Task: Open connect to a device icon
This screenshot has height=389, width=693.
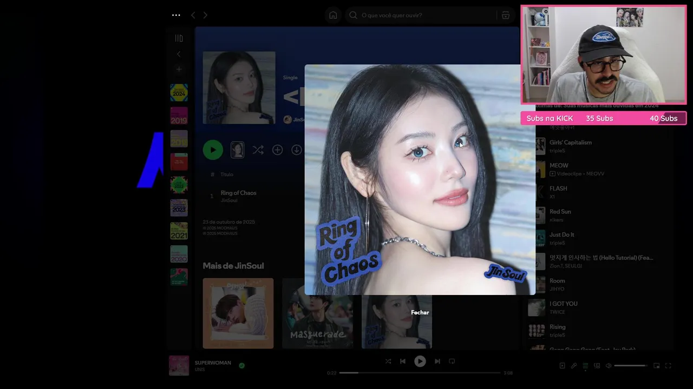Action: (x=597, y=366)
